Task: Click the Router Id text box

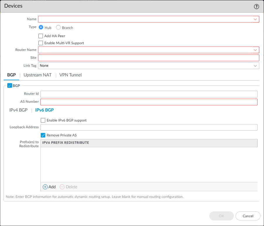Action: (149, 94)
